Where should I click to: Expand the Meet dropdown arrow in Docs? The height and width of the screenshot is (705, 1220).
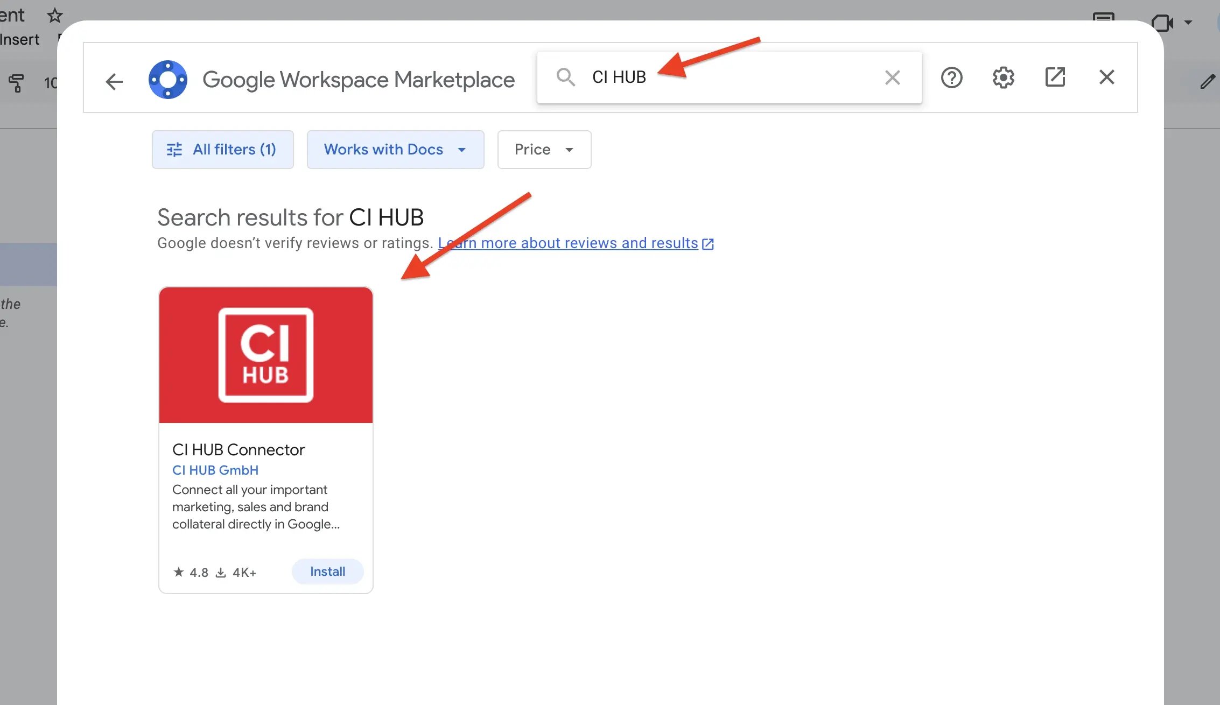[x=1188, y=23]
